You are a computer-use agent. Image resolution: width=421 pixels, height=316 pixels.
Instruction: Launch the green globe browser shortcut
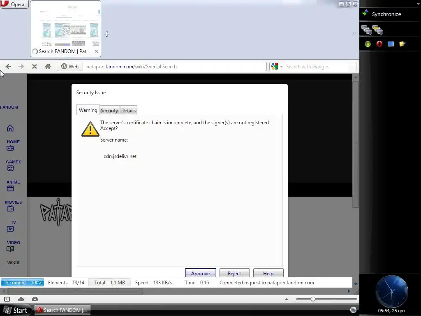tap(368, 44)
